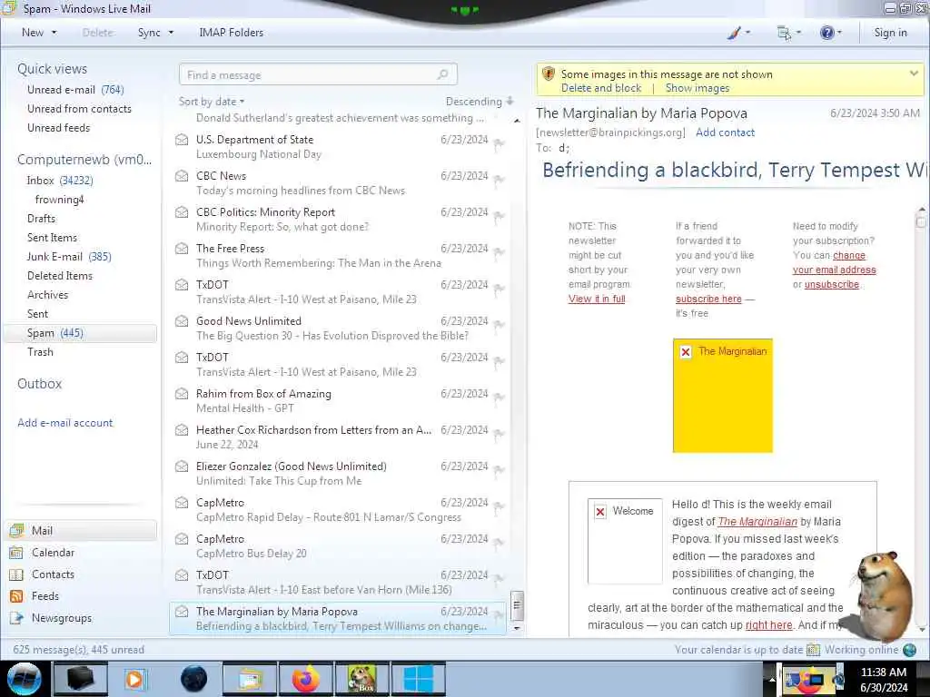Image resolution: width=930 pixels, height=697 pixels.
Task: Open the Trash folder
Action: [40, 351]
